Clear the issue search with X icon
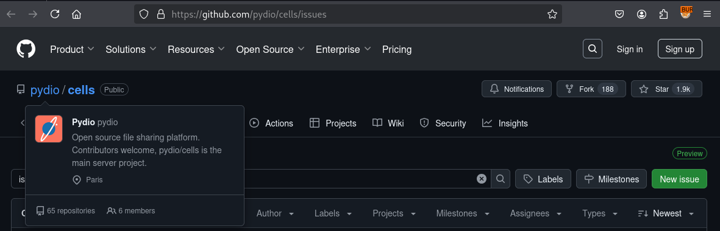720x231 pixels. [481, 179]
